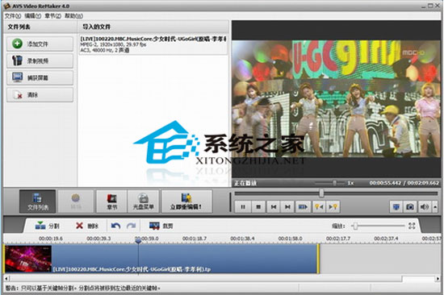The height and width of the screenshot is (295, 444).
Task: Click the clip thumbnail in timeline
Action: [x=28, y=259]
